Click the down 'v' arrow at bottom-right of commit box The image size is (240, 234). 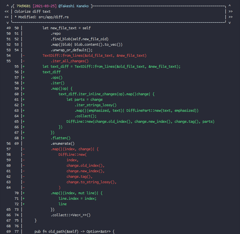coord(230,23)
